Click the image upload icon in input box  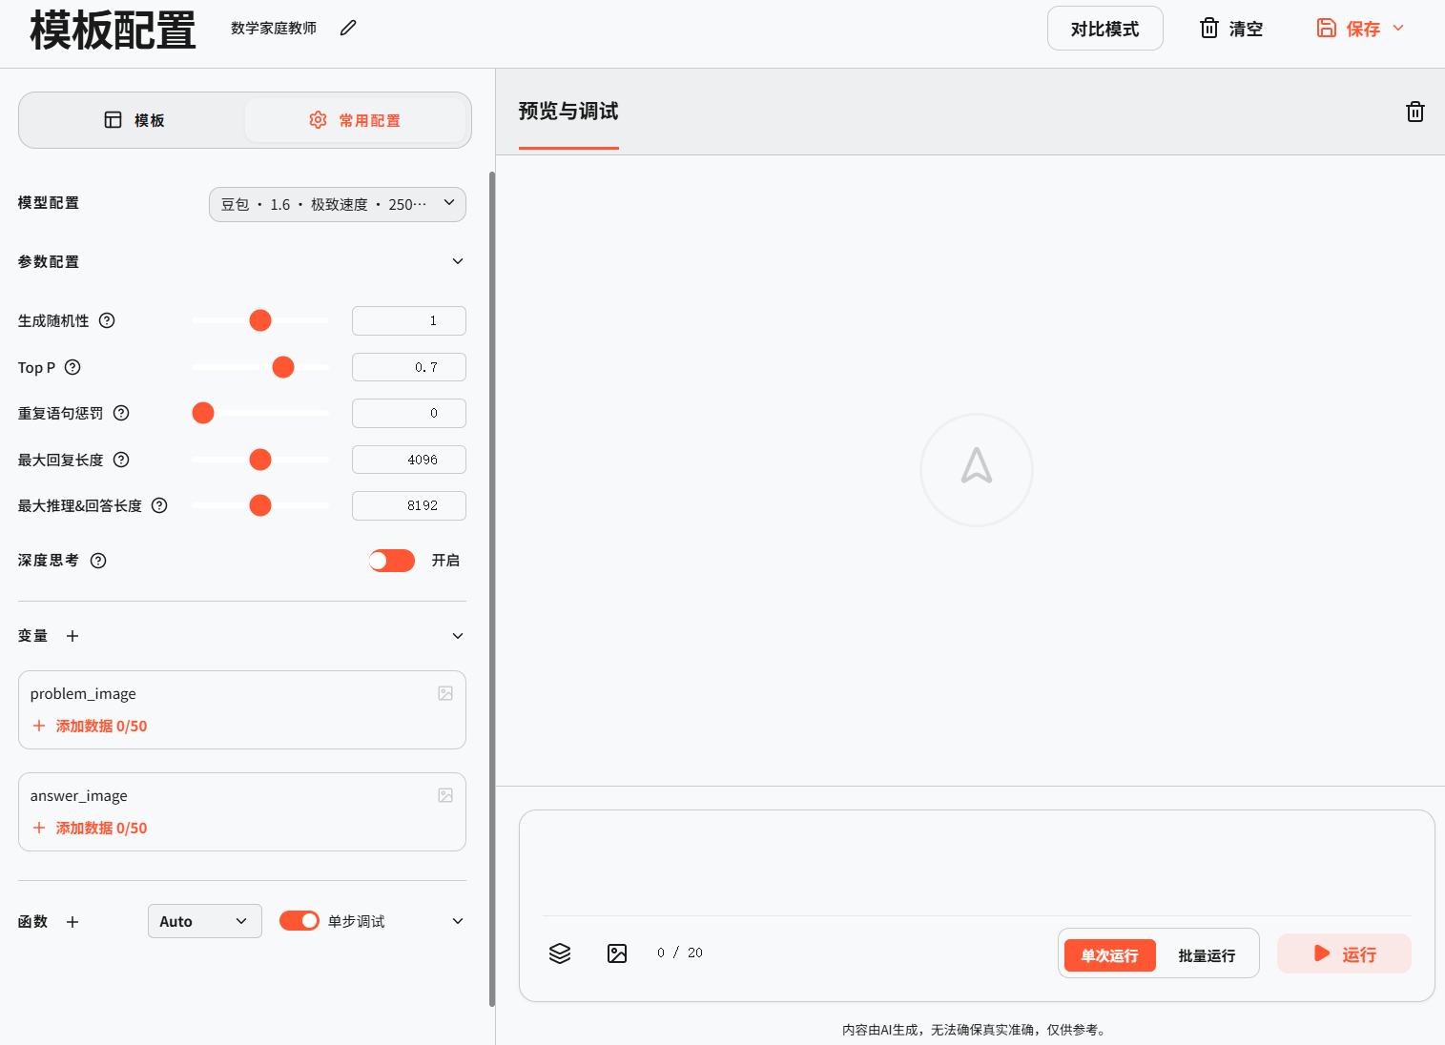pyautogui.click(x=617, y=953)
